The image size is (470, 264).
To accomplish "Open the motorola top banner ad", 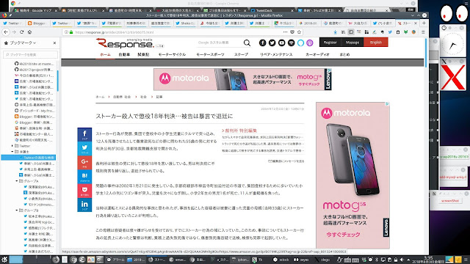I will [x=242, y=79].
